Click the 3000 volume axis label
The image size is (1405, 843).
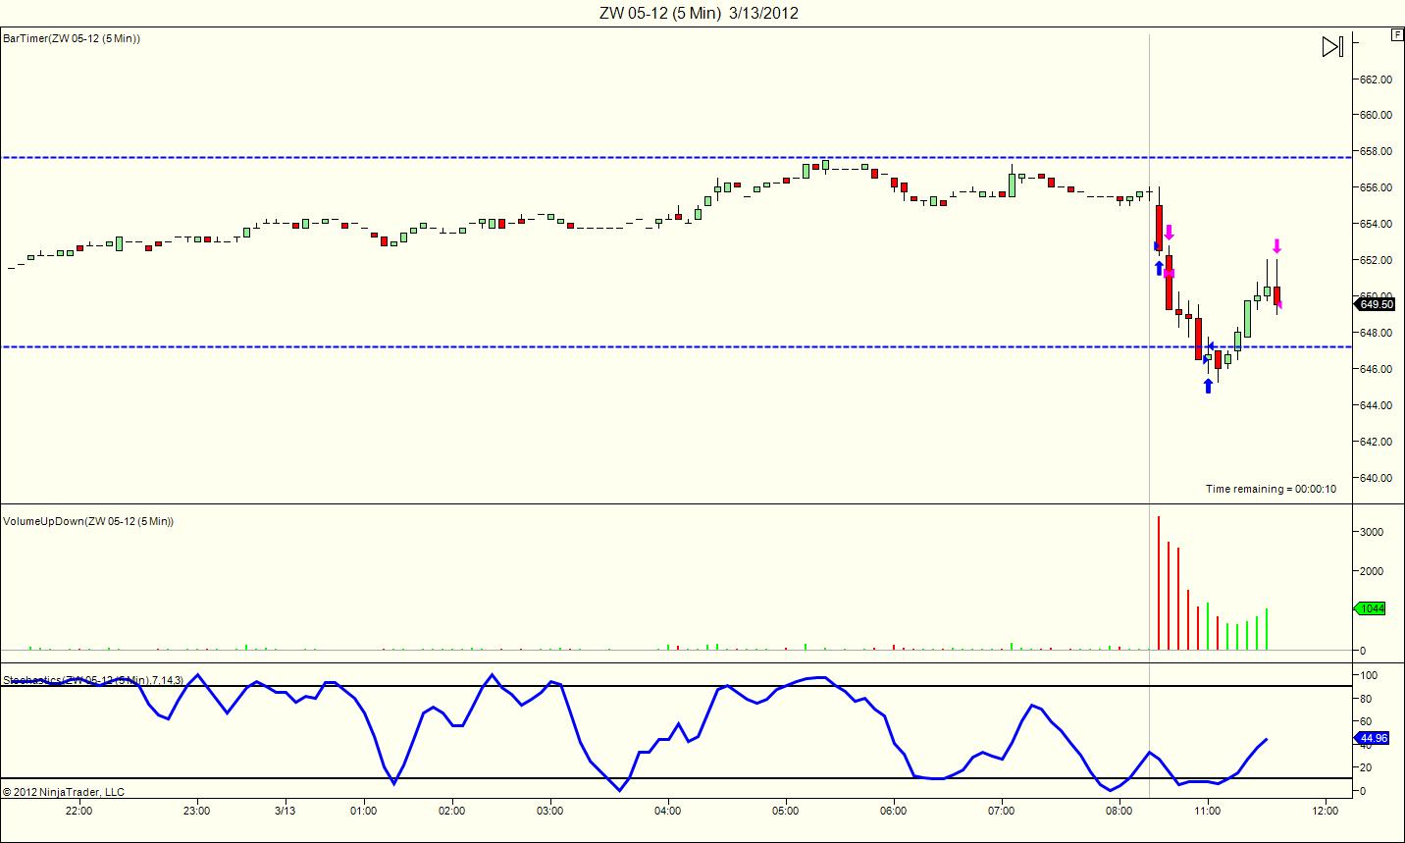1373,532
